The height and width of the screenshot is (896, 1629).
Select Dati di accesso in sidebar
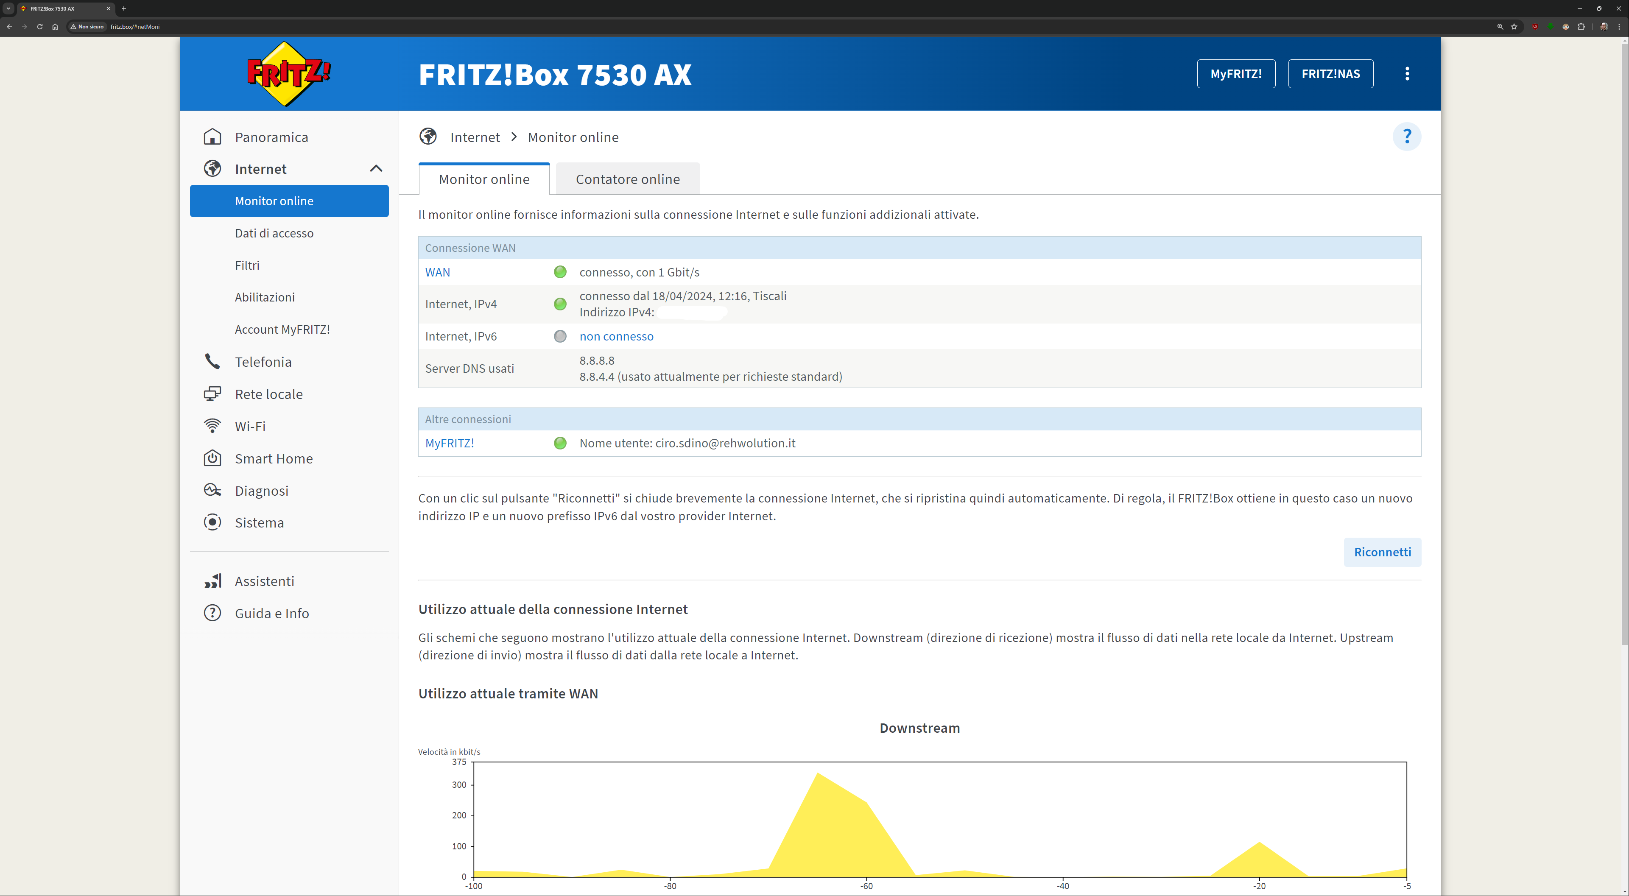[x=274, y=233]
